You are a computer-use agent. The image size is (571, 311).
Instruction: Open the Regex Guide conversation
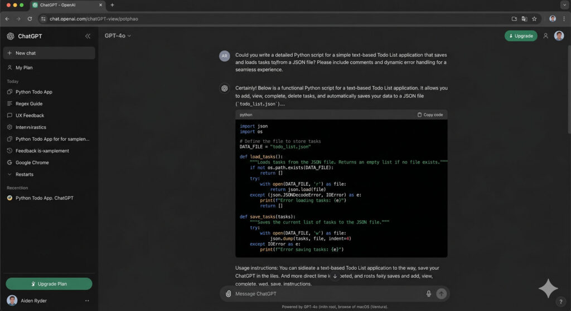tap(49, 103)
